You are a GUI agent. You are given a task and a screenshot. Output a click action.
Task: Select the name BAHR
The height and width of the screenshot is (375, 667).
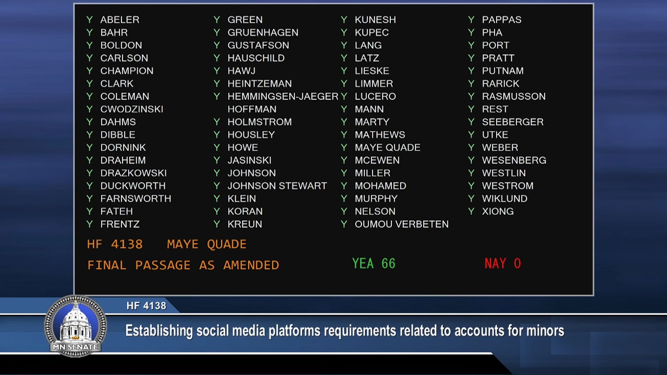(114, 32)
